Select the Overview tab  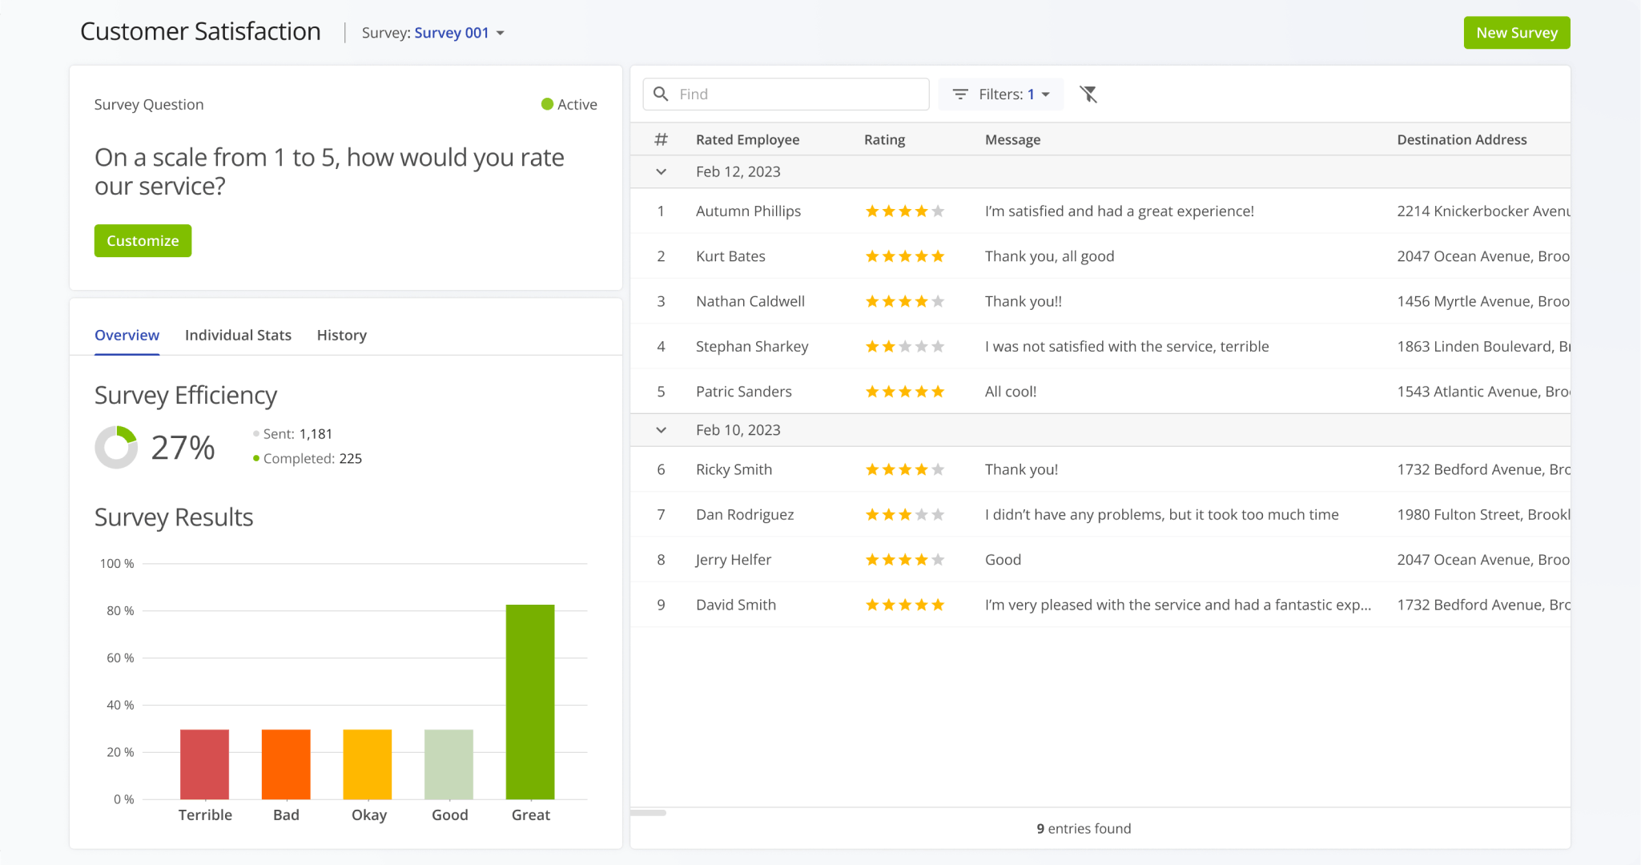coord(127,335)
